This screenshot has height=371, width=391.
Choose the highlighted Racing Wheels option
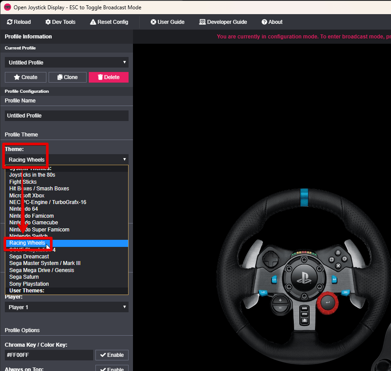tap(67, 243)
